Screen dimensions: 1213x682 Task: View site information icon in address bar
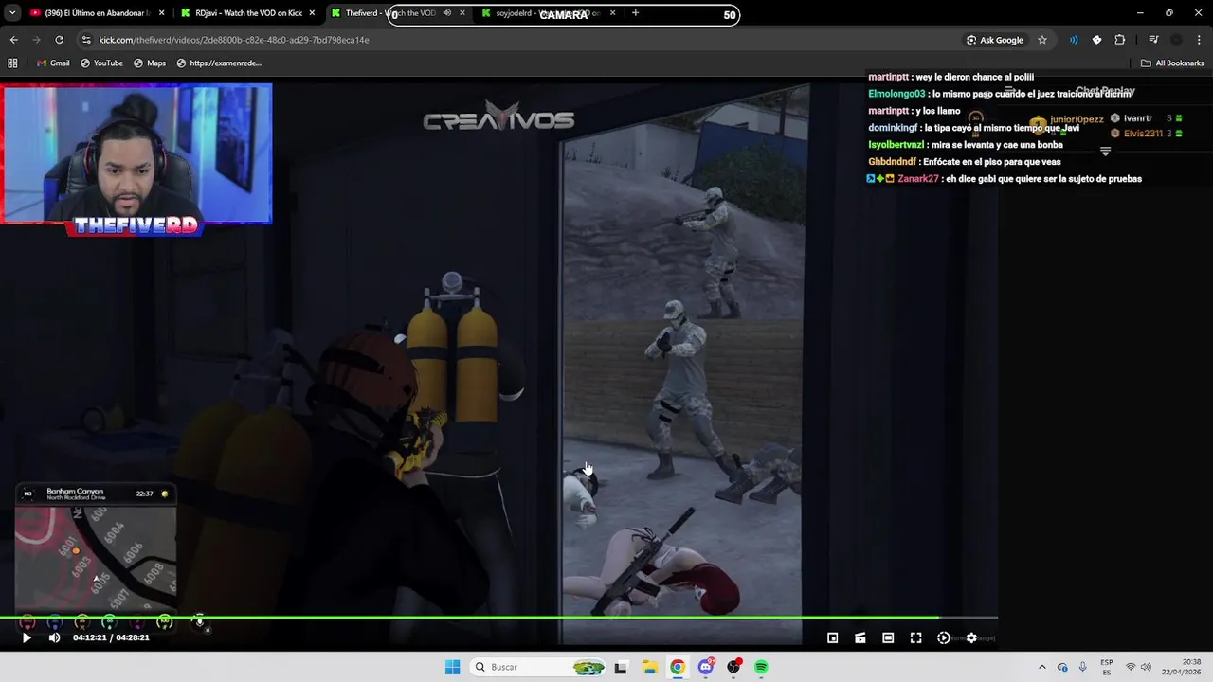point(86,40)
